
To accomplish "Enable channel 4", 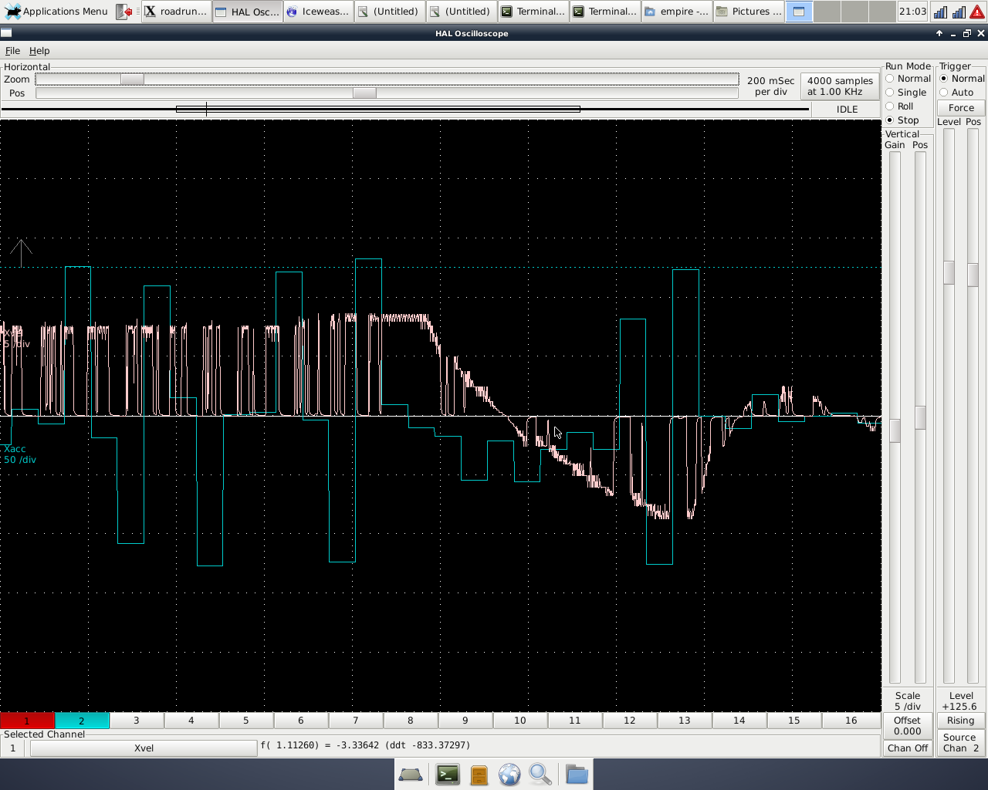I will (x=191, y=721).
